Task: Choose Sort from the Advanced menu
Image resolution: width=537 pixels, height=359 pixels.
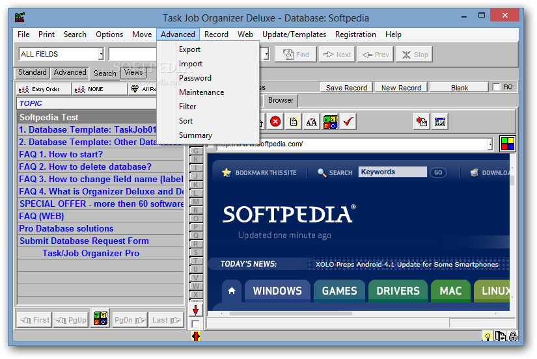Action: (186, 121)
